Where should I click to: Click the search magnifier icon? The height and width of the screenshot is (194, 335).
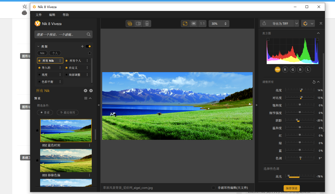89,34
